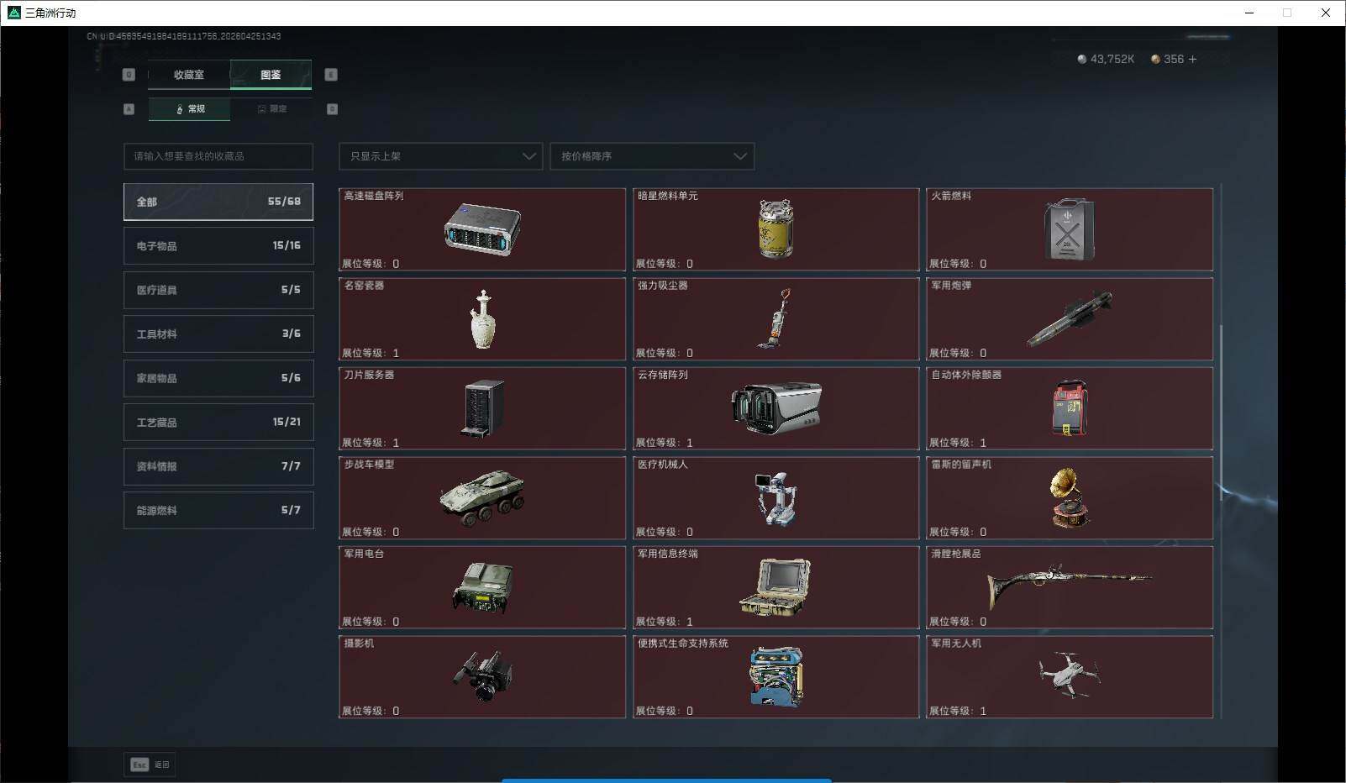Click the A key hint icon
Screen dimensions: 1346x783
point(129,109)
